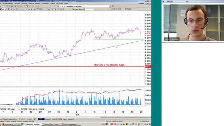The height and width of the screenshot is (126, 224).
Task: Open Microsoft Excel from the taskbar
Action: coord(51,124)
